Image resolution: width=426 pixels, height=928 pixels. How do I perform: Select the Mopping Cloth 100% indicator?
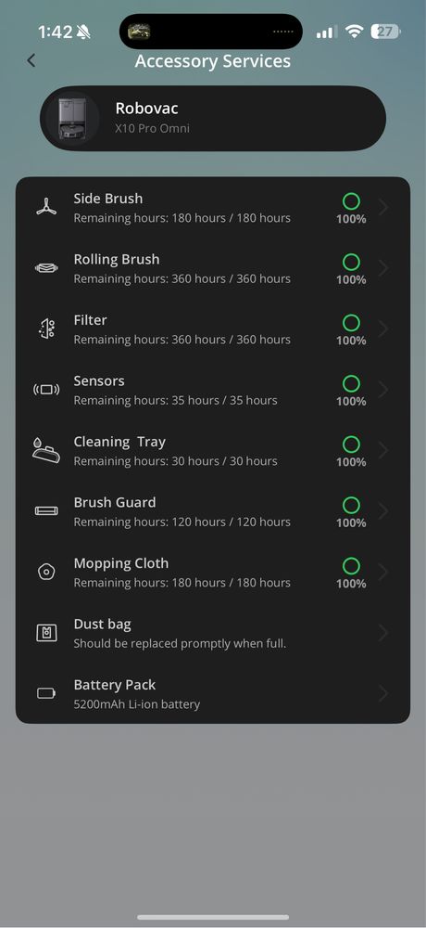(351, 573)
